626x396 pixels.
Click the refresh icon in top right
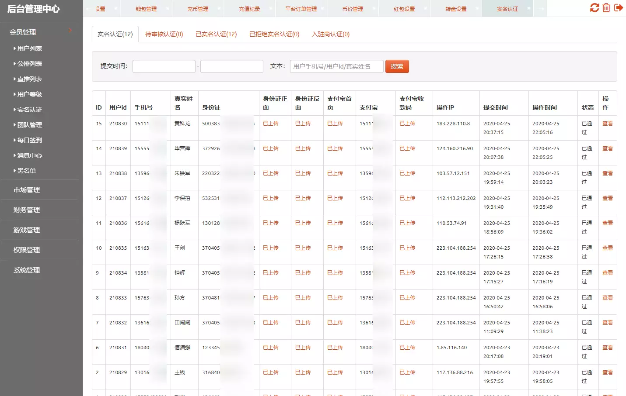coord(595,8)
